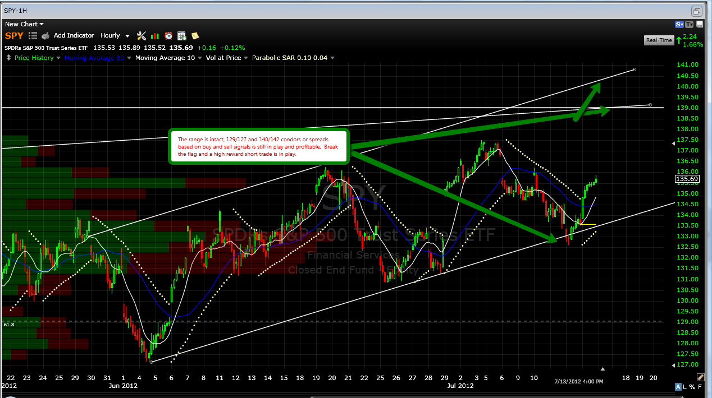
Task: Expand the Price History indicator arrow
Action: [58, 58]
